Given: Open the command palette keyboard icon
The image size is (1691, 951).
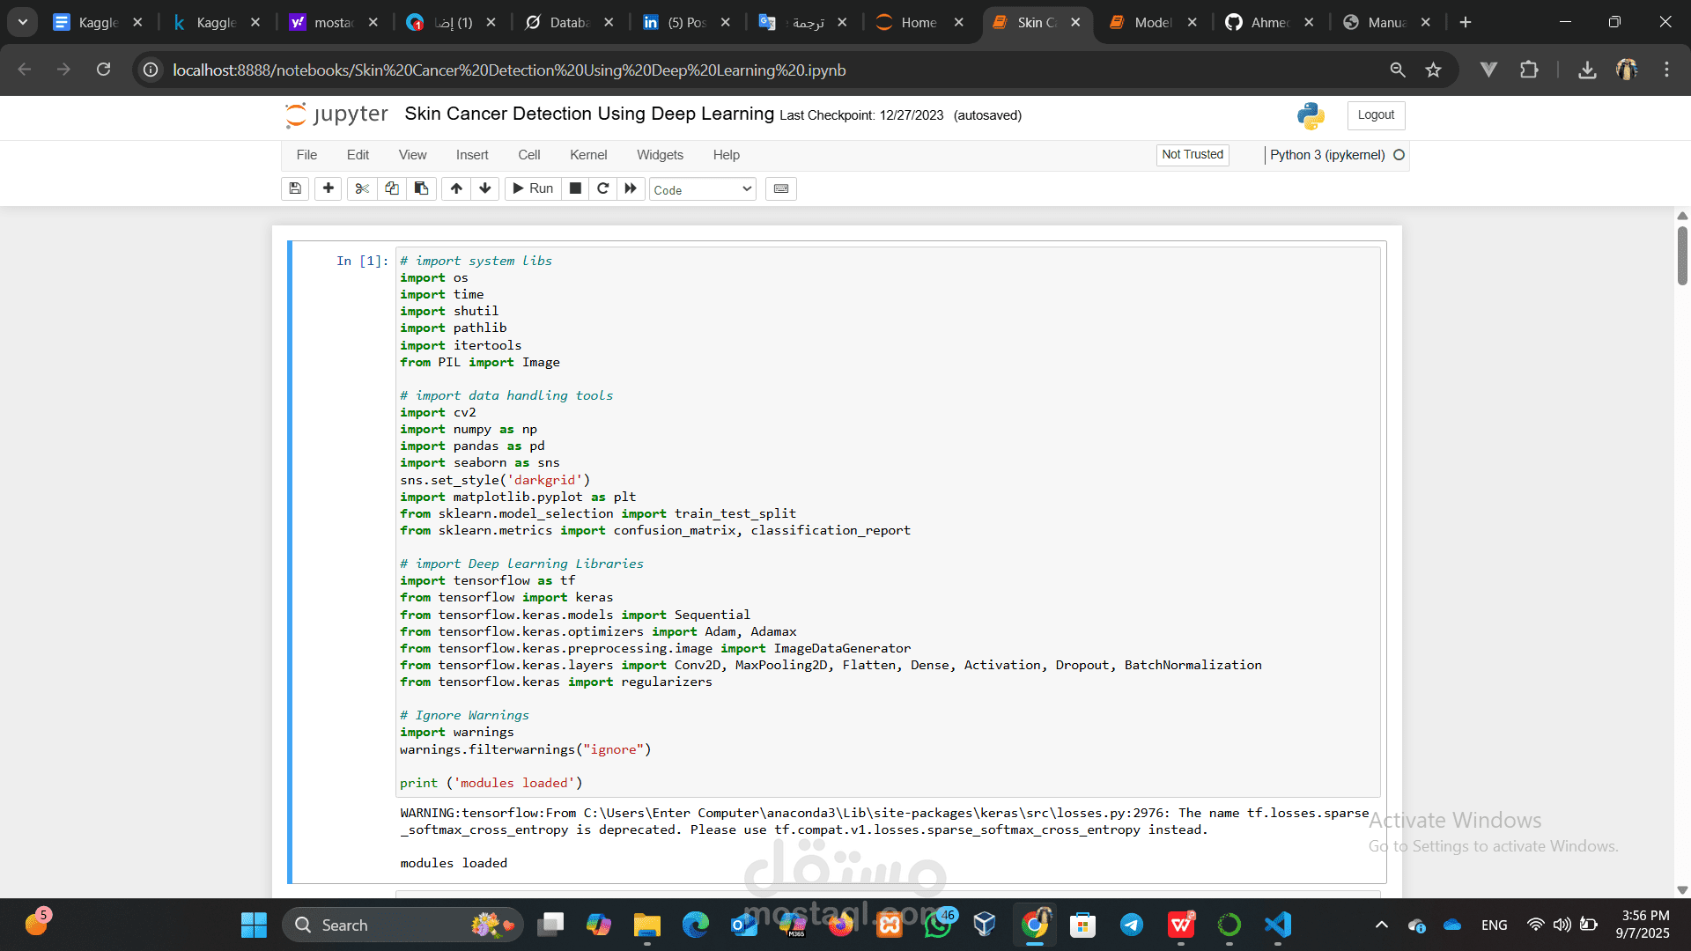Looking at the screenshot, I should 781,188.
